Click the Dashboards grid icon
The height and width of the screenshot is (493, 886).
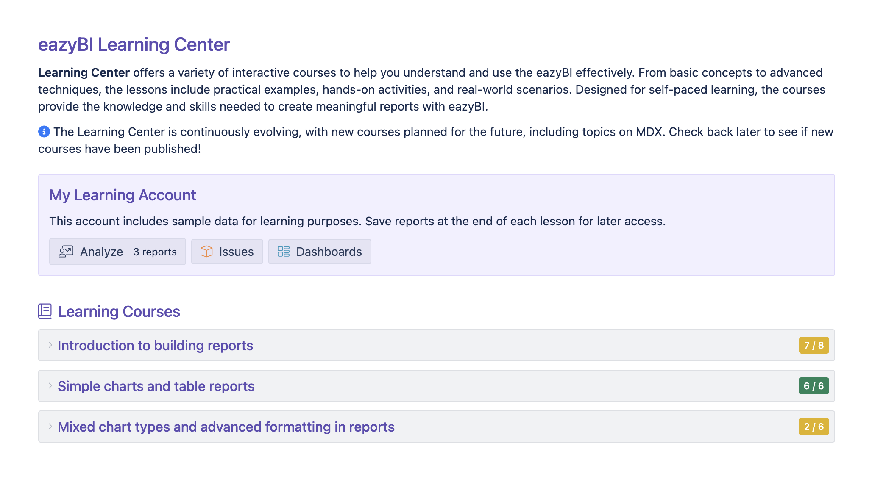click(284, 252)
